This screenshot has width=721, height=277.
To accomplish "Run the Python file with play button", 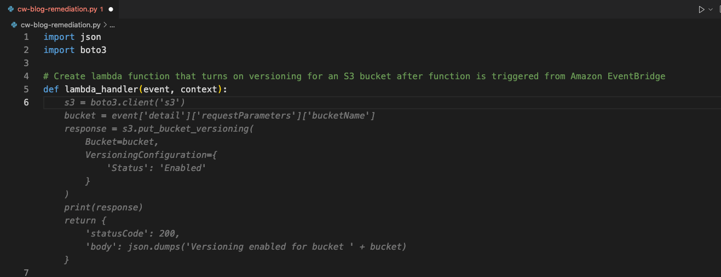I will coord(701,9).
